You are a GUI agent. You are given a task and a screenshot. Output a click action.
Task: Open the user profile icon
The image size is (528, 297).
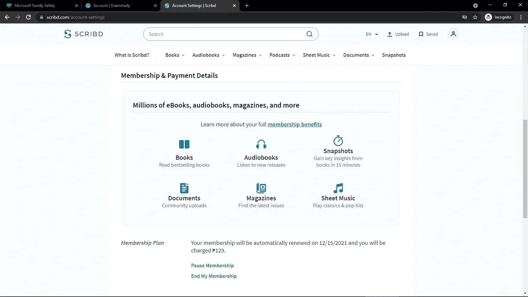pos(453,34)
